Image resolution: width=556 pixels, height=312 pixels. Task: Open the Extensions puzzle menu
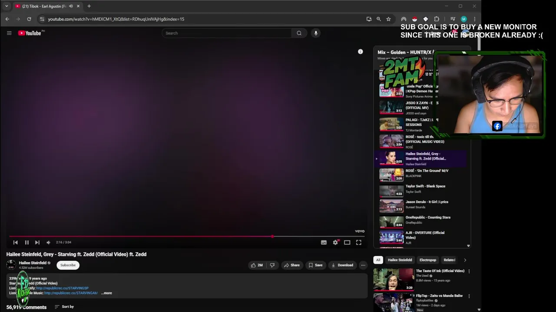437,19
